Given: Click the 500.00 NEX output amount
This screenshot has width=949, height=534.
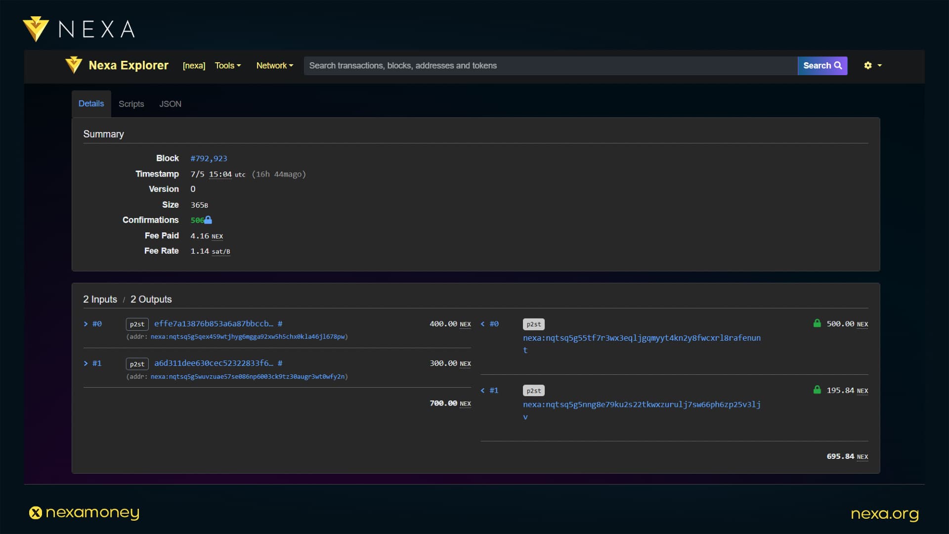Looking at the screenshot, I should point(847,324).
